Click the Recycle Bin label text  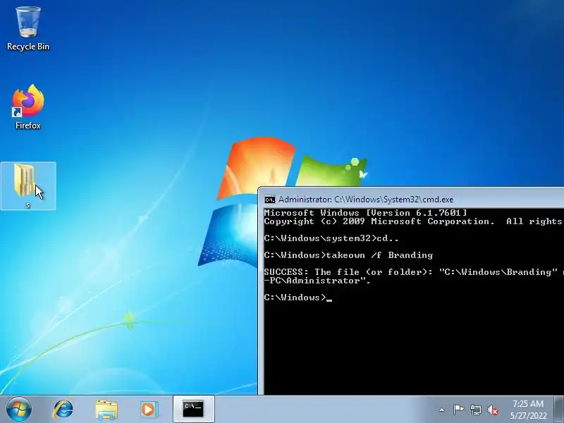[28, 47]
